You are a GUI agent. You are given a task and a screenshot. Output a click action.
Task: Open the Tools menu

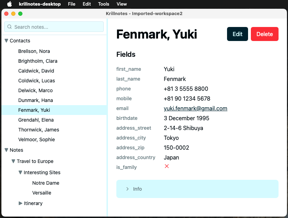pos(103,4)
